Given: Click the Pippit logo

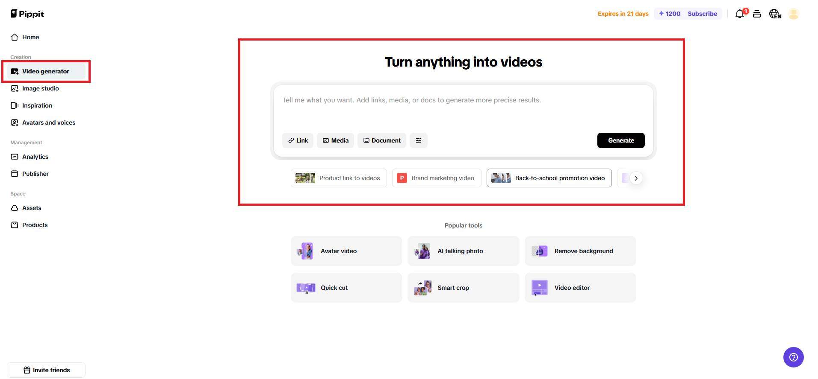Looking at the screenshot, I should coord(27,14).
